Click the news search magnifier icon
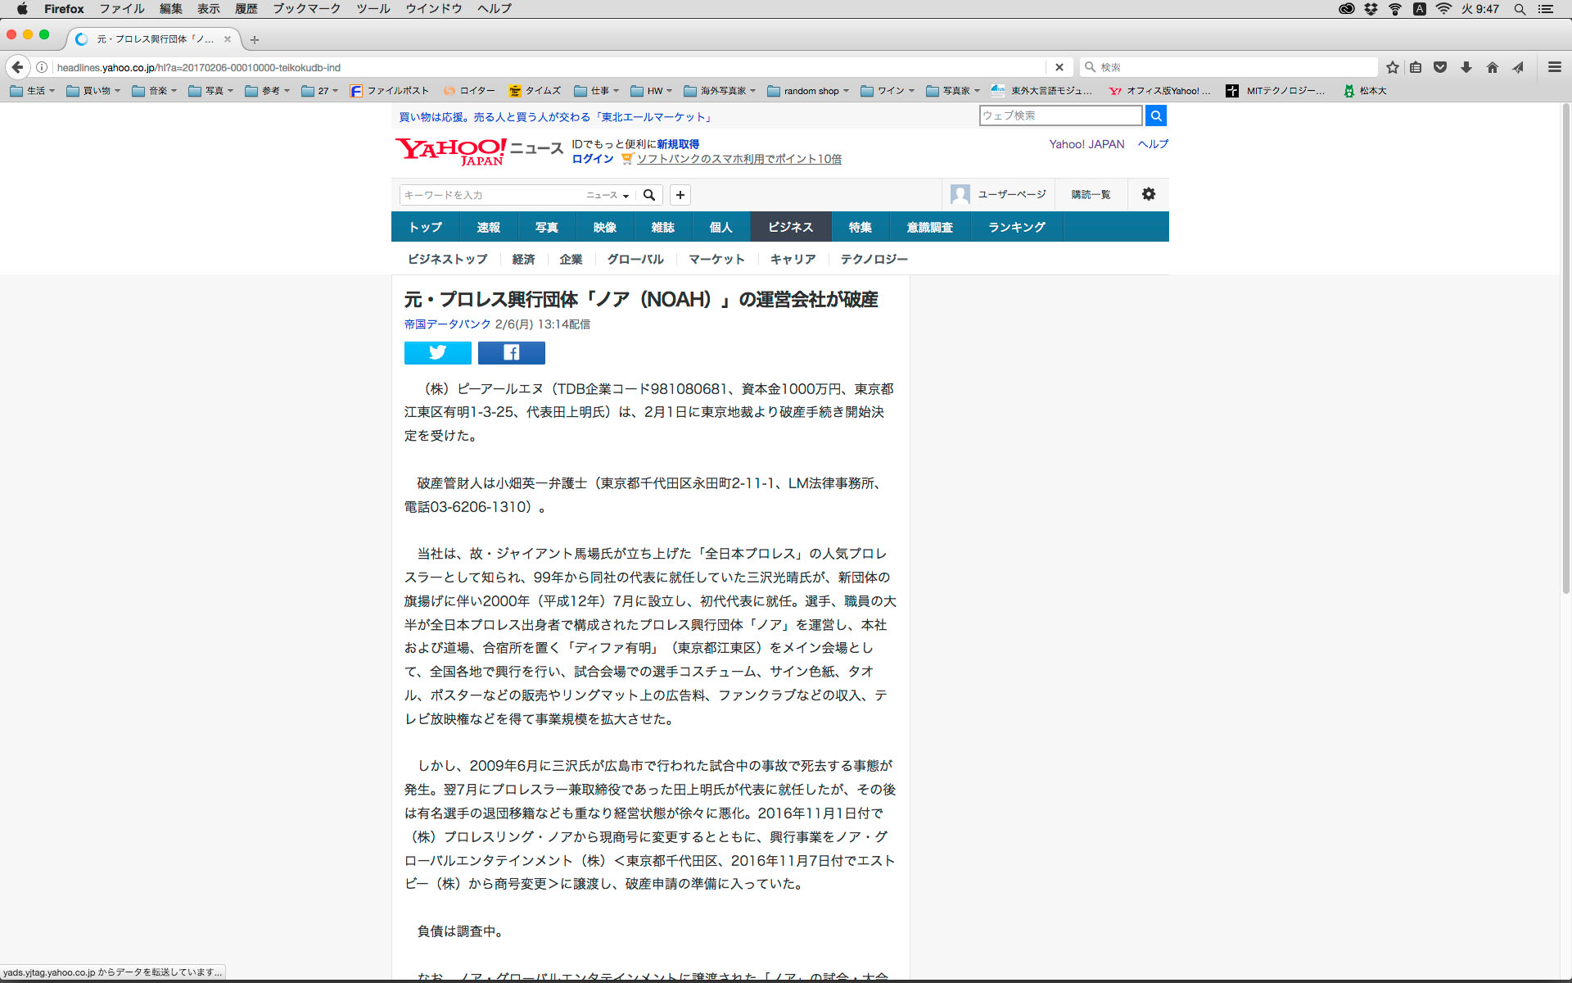Viewport: 1572px width, 983px height. tap(649, 195)
